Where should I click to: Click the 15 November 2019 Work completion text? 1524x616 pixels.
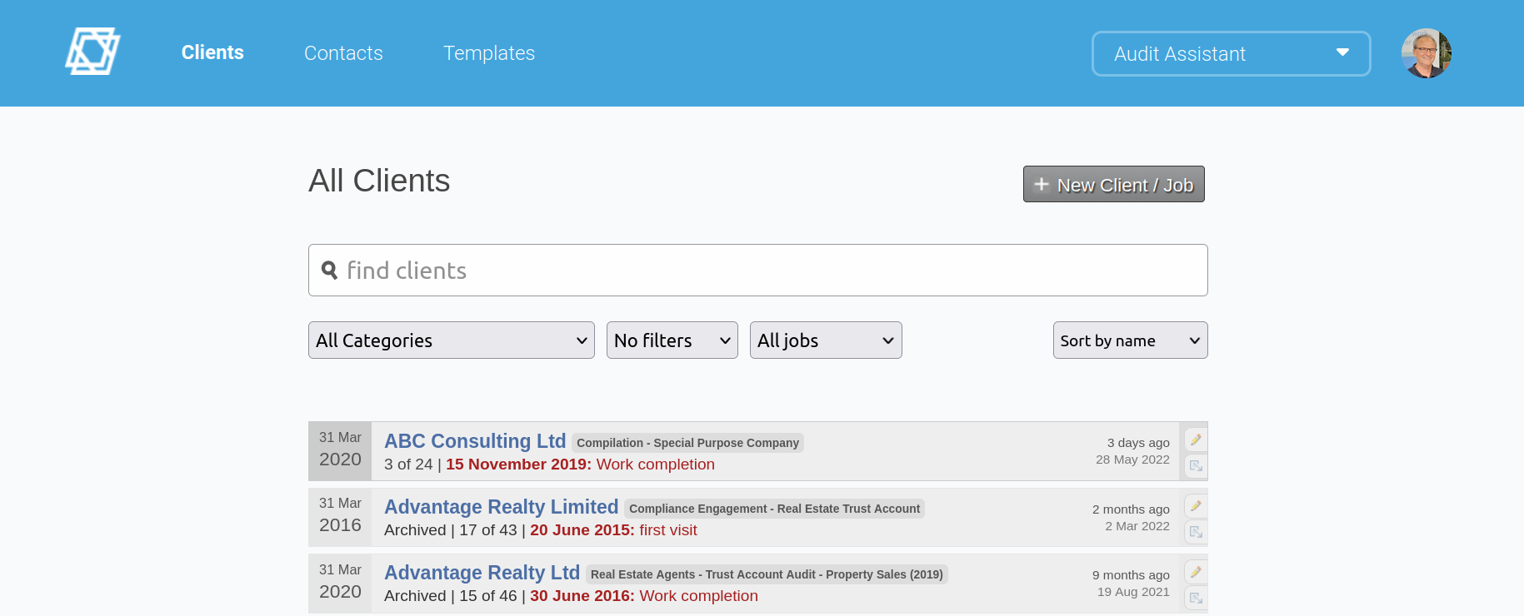pyautogui.click(x=580, y=464)
